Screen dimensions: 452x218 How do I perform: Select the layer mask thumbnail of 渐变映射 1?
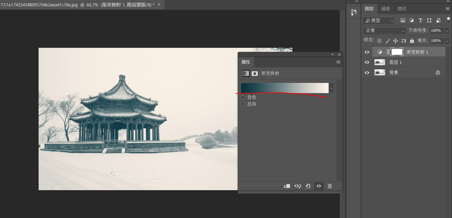(x=397, y=52)
